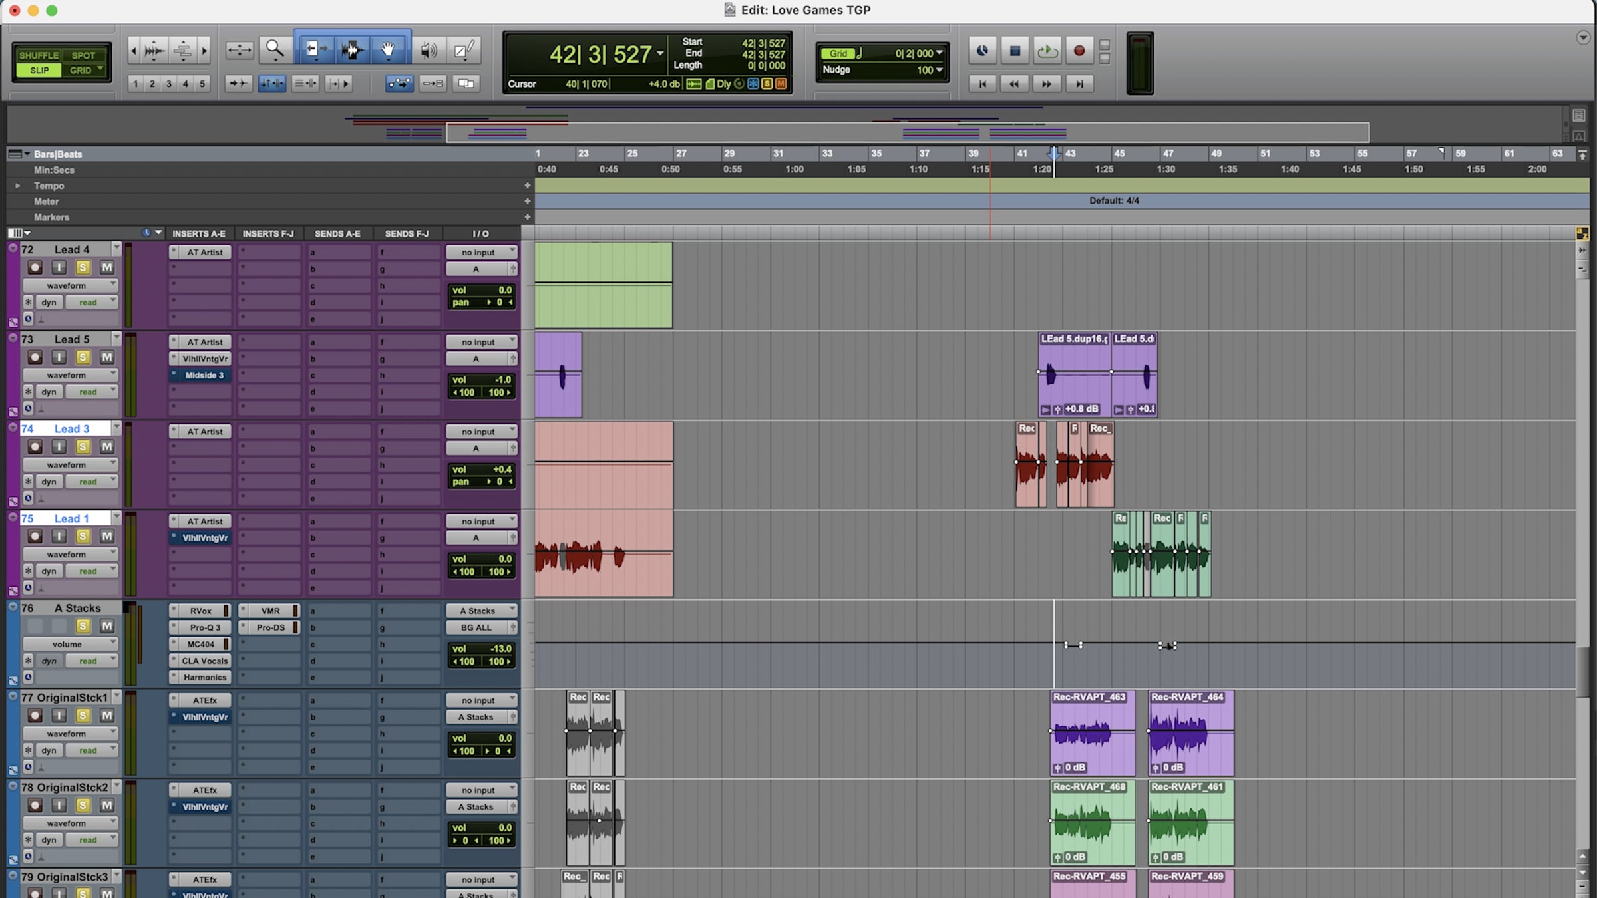
Task: Mute the A Stacks track
Action: coord(106,626)
